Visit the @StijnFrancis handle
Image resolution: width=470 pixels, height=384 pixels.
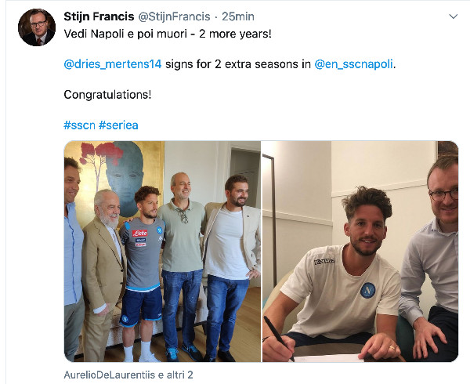tap(174, 16)
